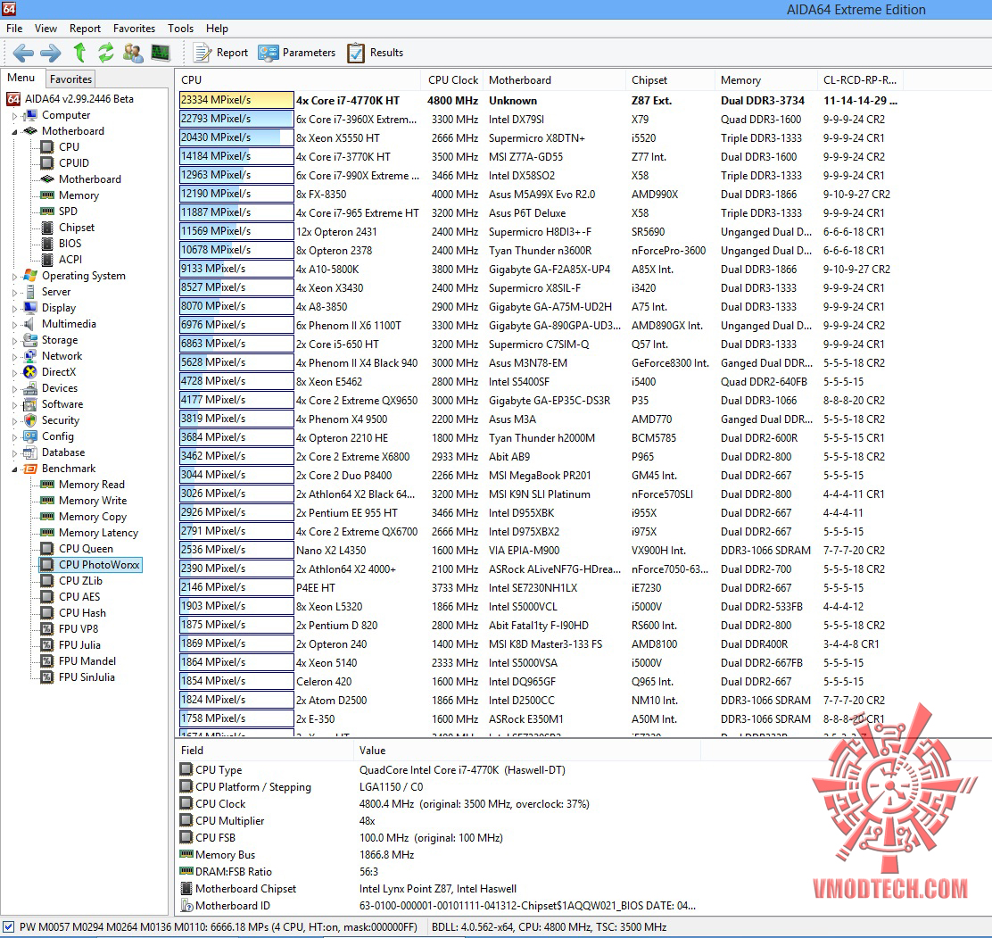Open the Report toolbar button
Screen dimensions: 992x938
(x=221, y=53)
